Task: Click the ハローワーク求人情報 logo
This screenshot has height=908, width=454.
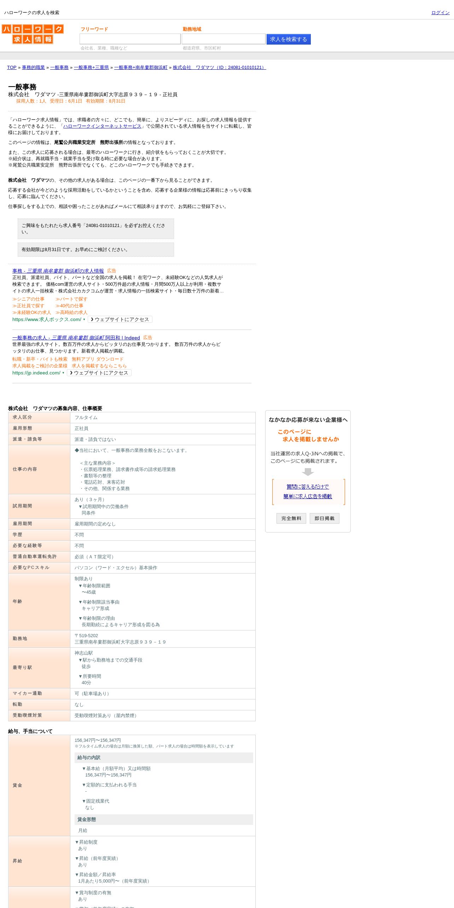Action: point(33,34)
